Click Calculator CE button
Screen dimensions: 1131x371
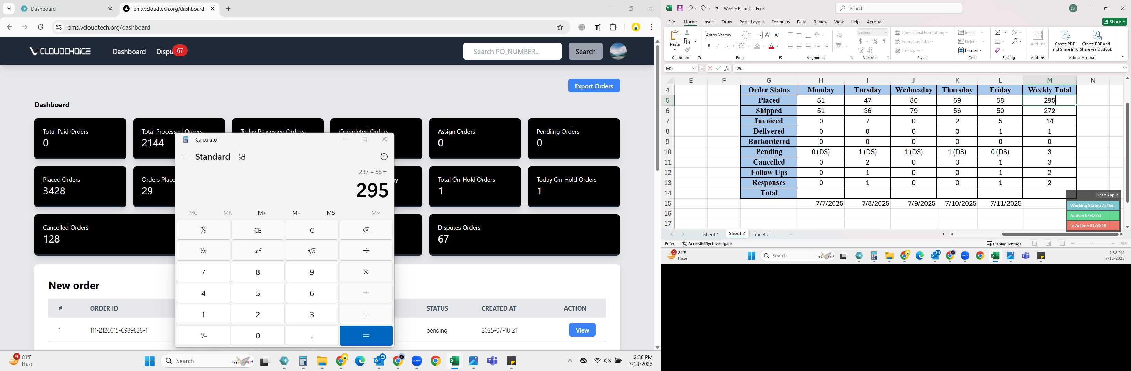pyautogui.click(x=258, y=230)
